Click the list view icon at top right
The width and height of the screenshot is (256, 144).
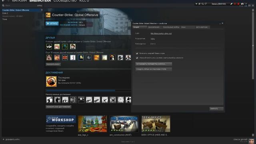[x=249, y=6]
